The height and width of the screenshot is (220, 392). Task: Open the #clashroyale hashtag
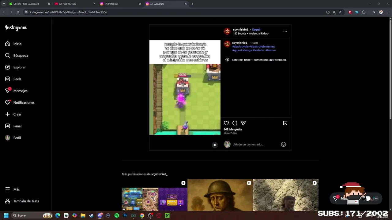[240, 46]
